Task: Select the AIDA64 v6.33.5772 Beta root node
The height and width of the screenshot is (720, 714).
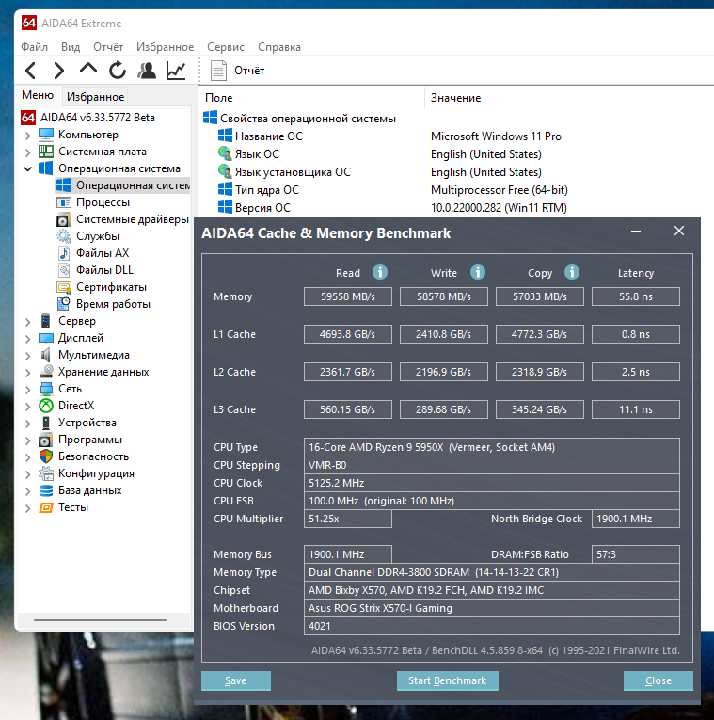Action: [88, 118]
